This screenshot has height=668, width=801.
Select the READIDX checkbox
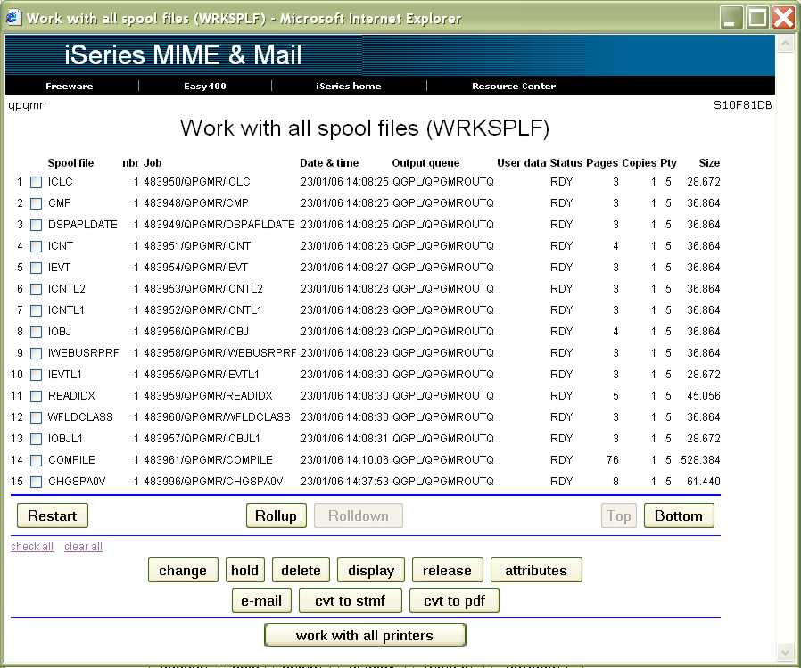[36, 396]
